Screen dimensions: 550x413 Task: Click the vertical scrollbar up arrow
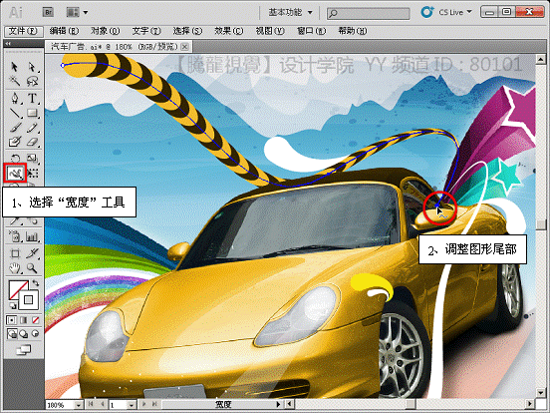[540, 59]
